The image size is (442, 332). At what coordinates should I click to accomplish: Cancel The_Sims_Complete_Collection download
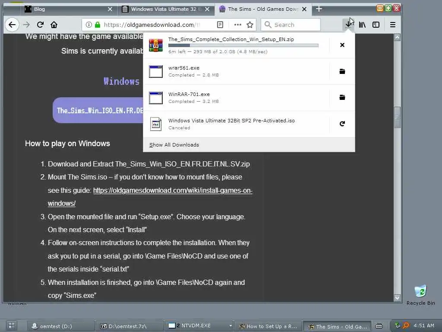coord(342,45)
